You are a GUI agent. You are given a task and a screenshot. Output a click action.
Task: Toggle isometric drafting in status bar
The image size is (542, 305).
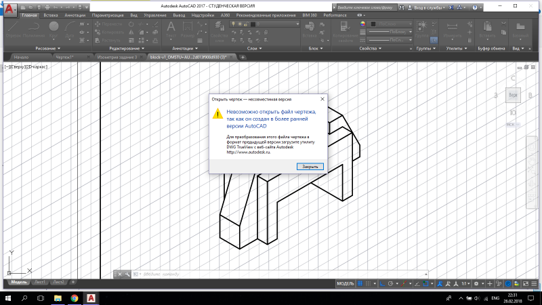pos(403,283)
